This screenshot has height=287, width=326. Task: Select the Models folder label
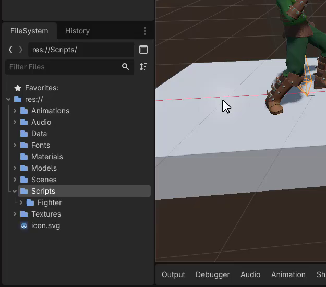click(44, 168)
